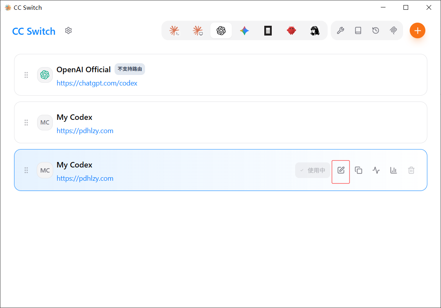Open the wrench tools icon

click(x=341, y=30)
